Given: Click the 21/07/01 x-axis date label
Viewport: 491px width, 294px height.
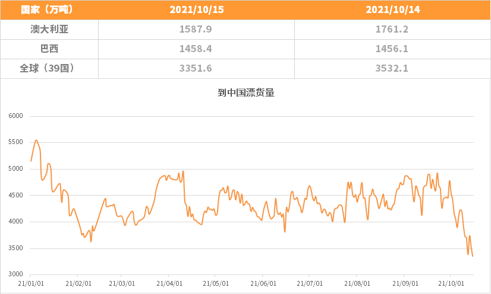Looking at the screenshot, I should click(310, 284).
